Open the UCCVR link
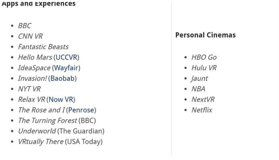Viewport: 279px width, 160px height. pos(66,58)
